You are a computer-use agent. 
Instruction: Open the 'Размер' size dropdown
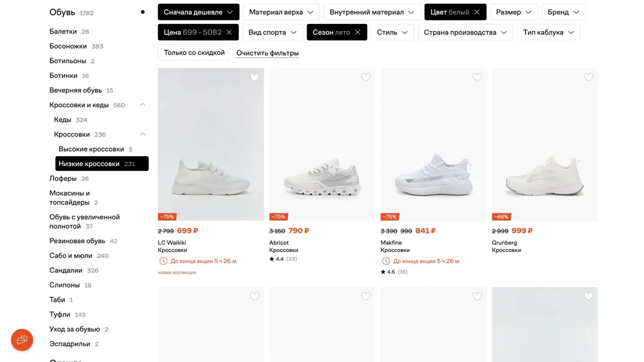point(514,12)
